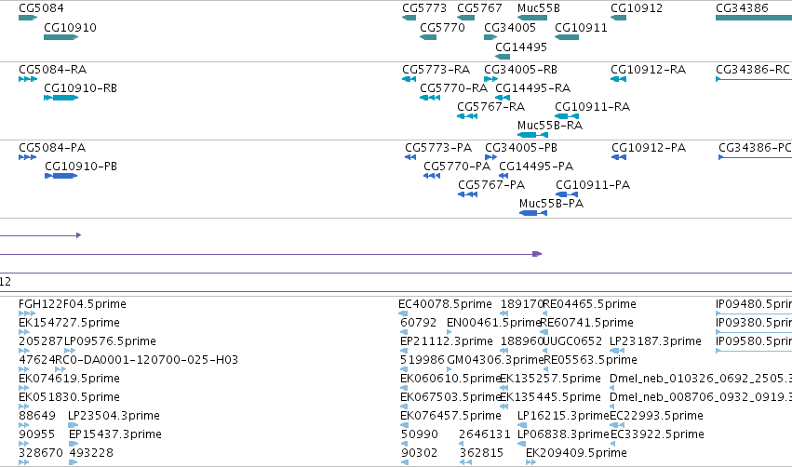Open the CG34386-RC transcript label

click(753, 69)
